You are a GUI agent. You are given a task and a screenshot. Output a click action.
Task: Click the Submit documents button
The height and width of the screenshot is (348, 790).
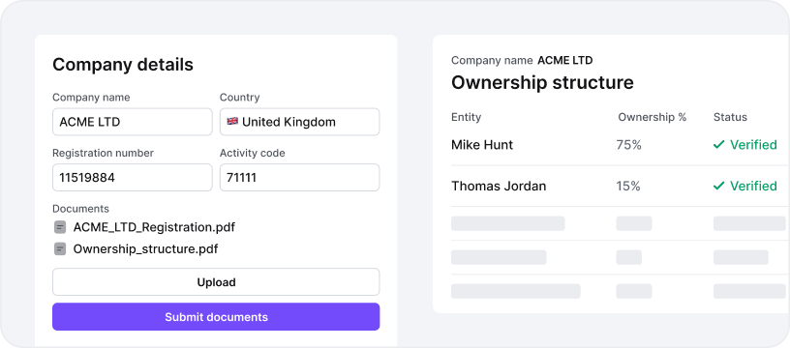click(x=216, y=317)
